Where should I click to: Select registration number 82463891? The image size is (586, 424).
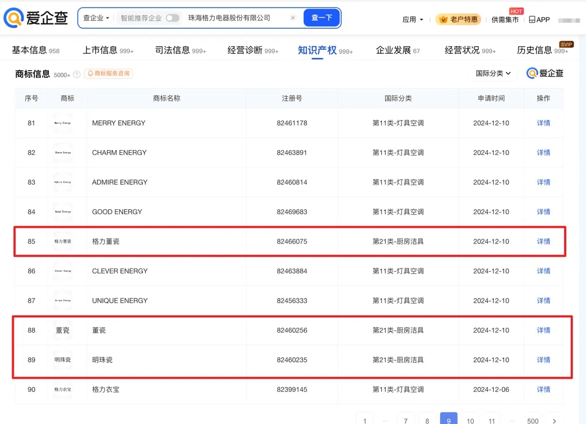[x=292, y=152]
